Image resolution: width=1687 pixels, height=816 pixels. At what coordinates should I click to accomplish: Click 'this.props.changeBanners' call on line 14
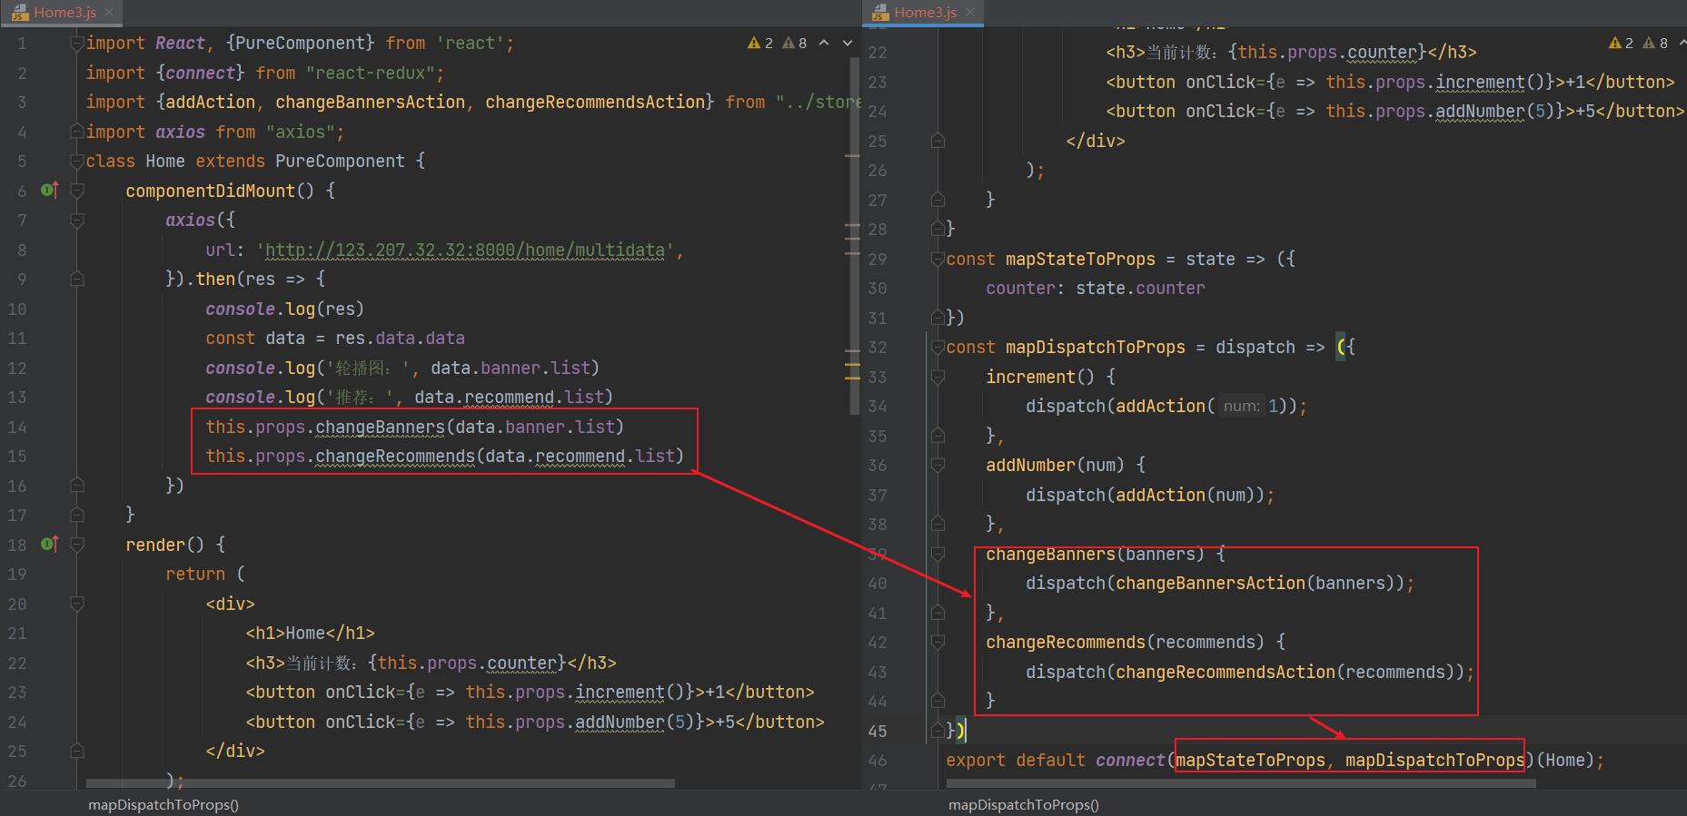tap(325, 427)
